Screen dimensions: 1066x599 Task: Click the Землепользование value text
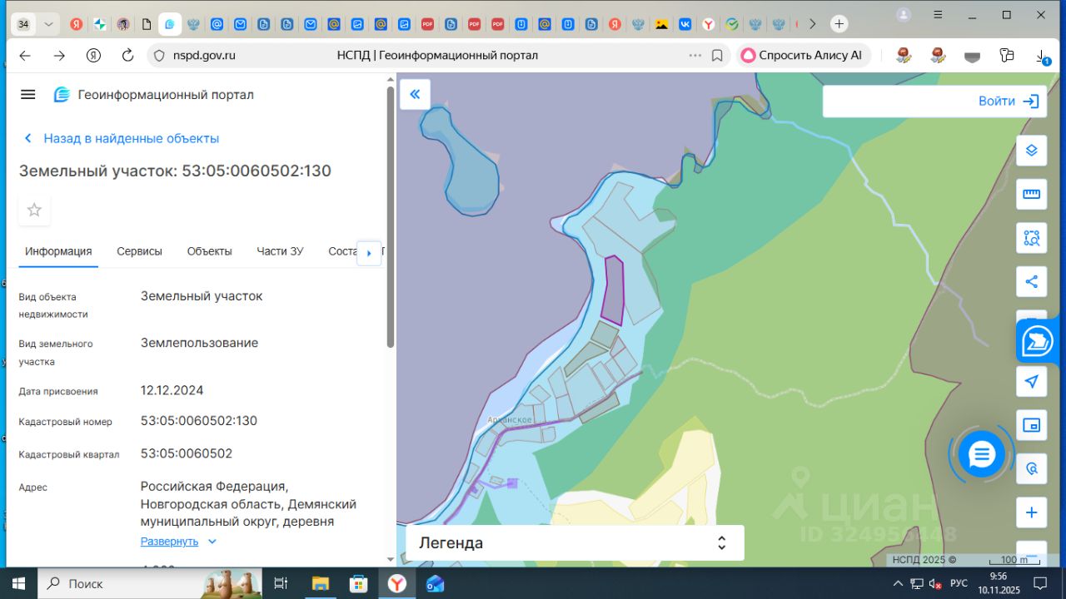click(199, 343)
